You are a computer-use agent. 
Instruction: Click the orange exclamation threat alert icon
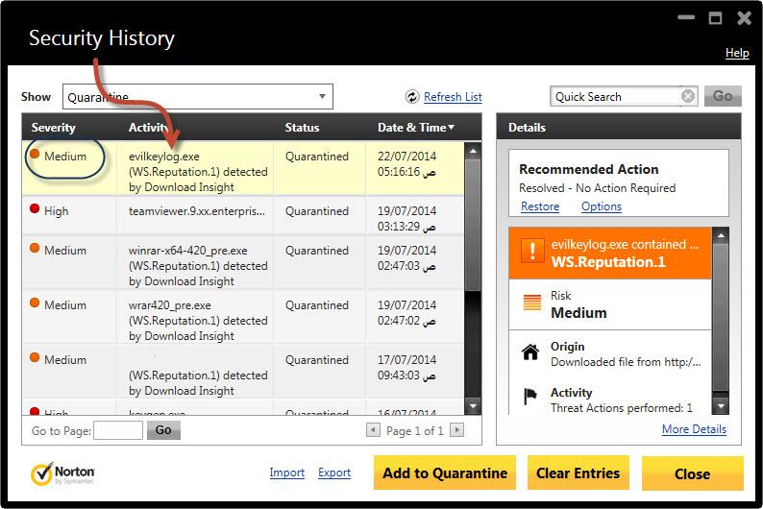(x=532, y=251)
